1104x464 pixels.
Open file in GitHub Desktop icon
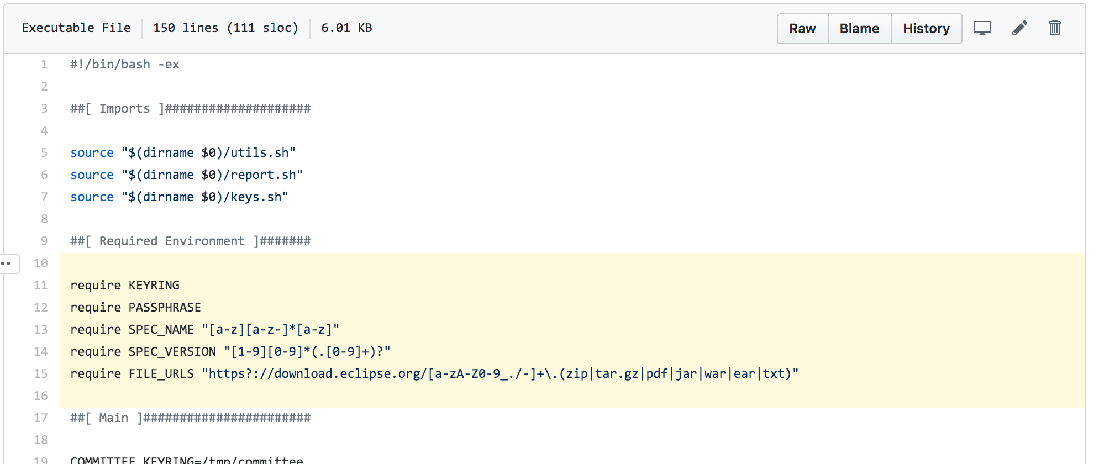point(982,28)
